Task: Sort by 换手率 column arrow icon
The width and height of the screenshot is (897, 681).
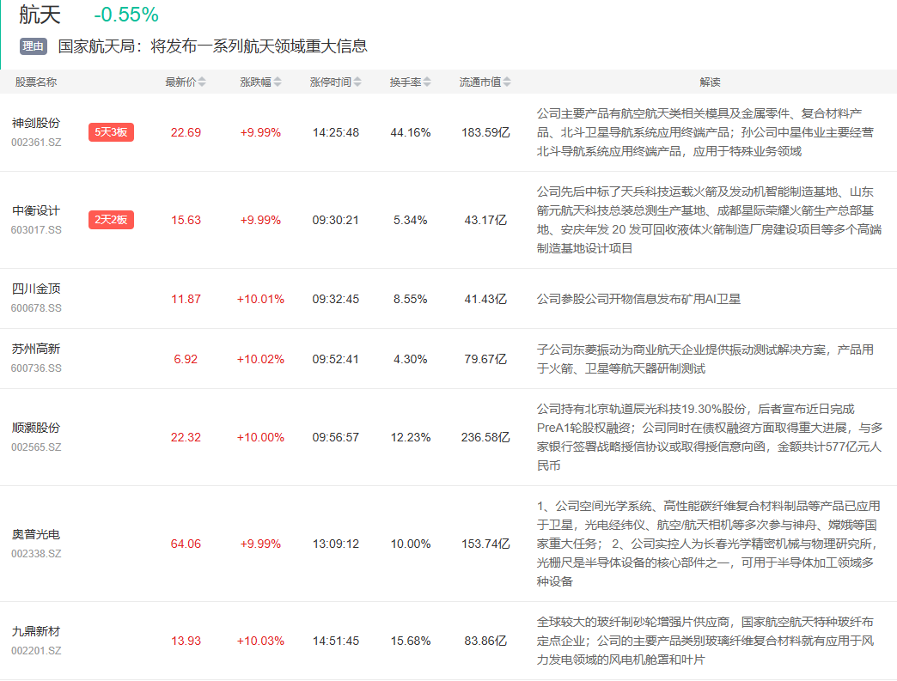Action: (427, 82)
